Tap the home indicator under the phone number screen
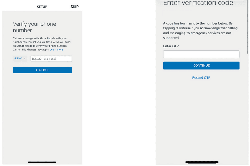Viewport: 250px width, 166px height. pos(42,162)
